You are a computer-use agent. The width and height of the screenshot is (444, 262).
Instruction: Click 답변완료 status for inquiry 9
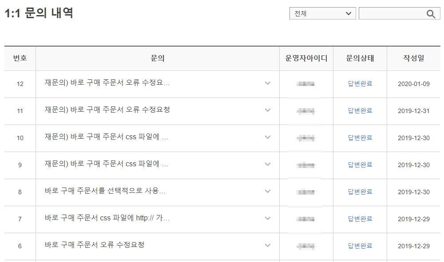(360, 164)
